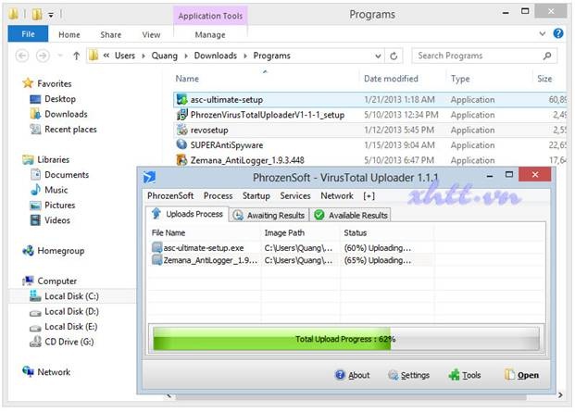575x412 pixels.
Task: Open the File ribbon tab
Action: [x=28, y=34]
